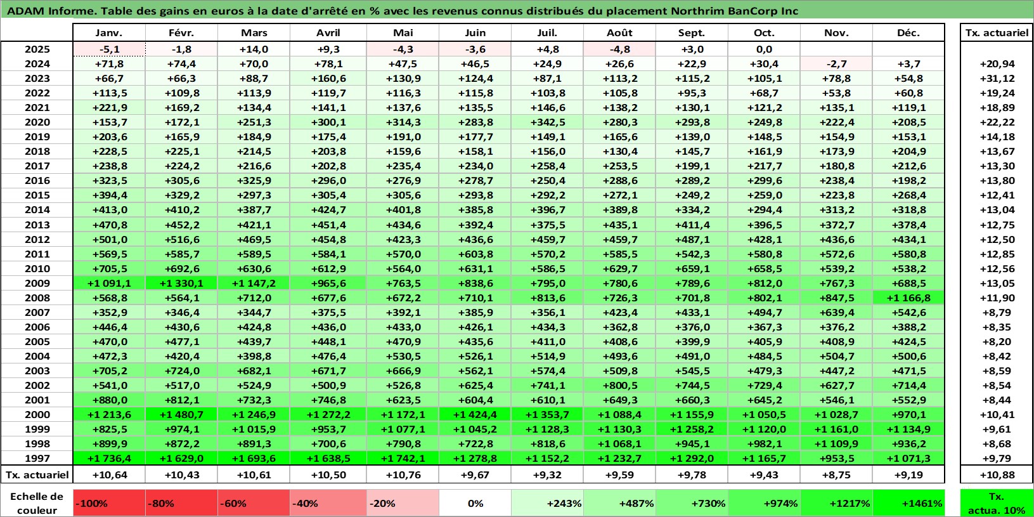Select the 'Avril' column header
The height and width of the screenshot is (517, 1034).
(328, 33)
